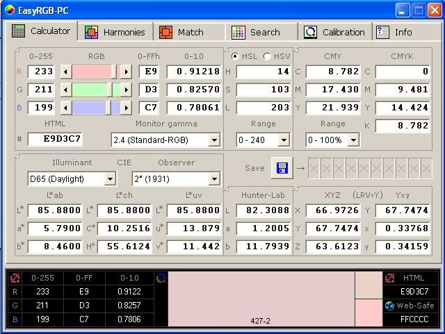The height and width of the screenshot is (334, 445).
Task: Click the eyedropper icon next to HTML label
Action: pyautogui.click(x=391, y=278)
